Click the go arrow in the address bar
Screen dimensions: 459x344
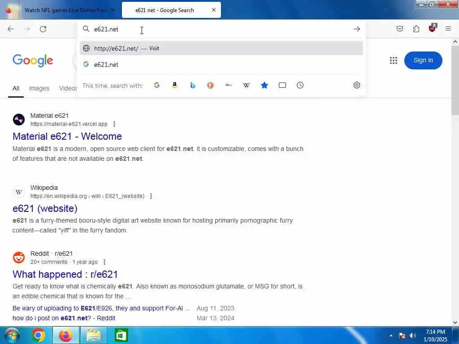(x=356, y=29)
